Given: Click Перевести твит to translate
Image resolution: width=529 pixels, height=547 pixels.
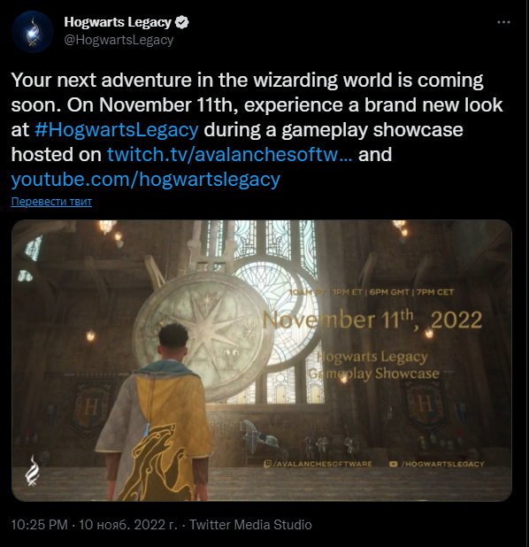Looking at the screenshot, I should coord(51,202).
